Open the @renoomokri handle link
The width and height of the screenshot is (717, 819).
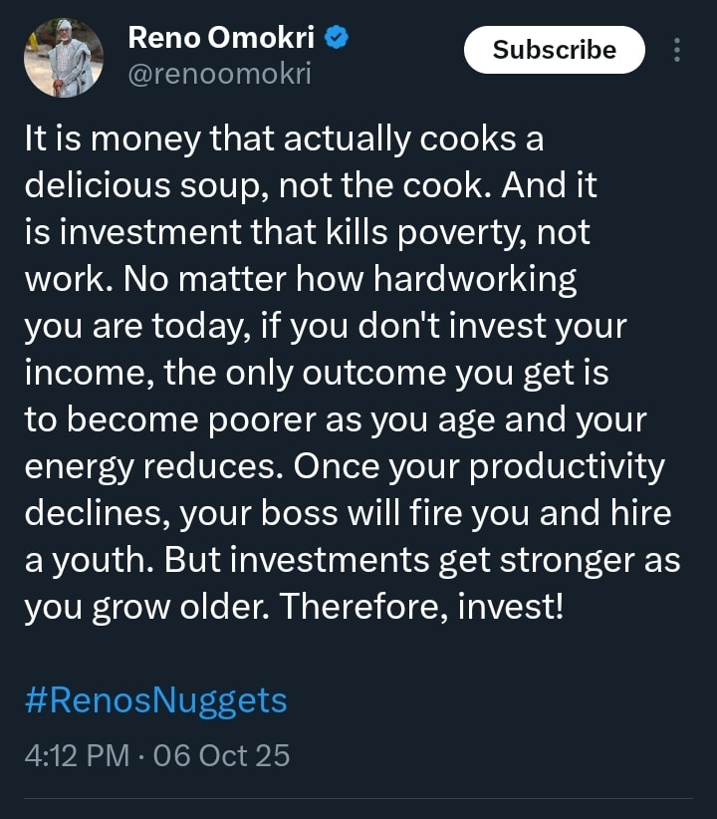click(x=219, y=73)
